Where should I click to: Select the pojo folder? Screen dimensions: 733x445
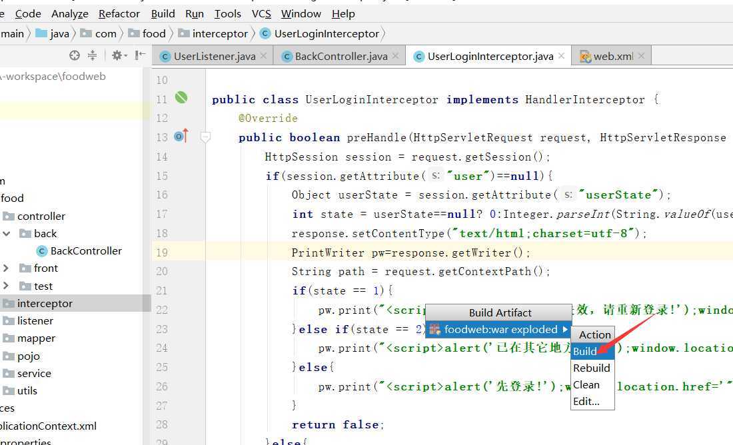click(21, 356)
